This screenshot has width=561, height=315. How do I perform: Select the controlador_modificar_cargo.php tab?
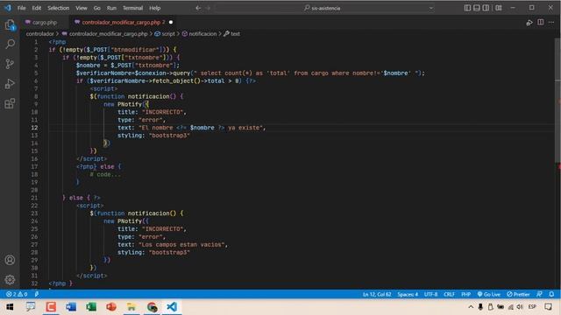pyautogui.click(x=121, y=23)
